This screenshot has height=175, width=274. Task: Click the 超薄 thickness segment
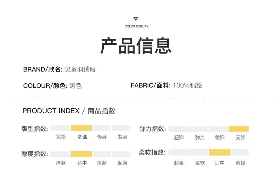click(x=121, y=154)
